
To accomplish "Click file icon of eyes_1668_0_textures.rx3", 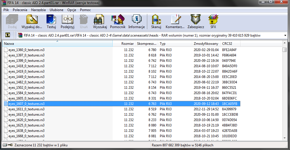I will point(6,136).
